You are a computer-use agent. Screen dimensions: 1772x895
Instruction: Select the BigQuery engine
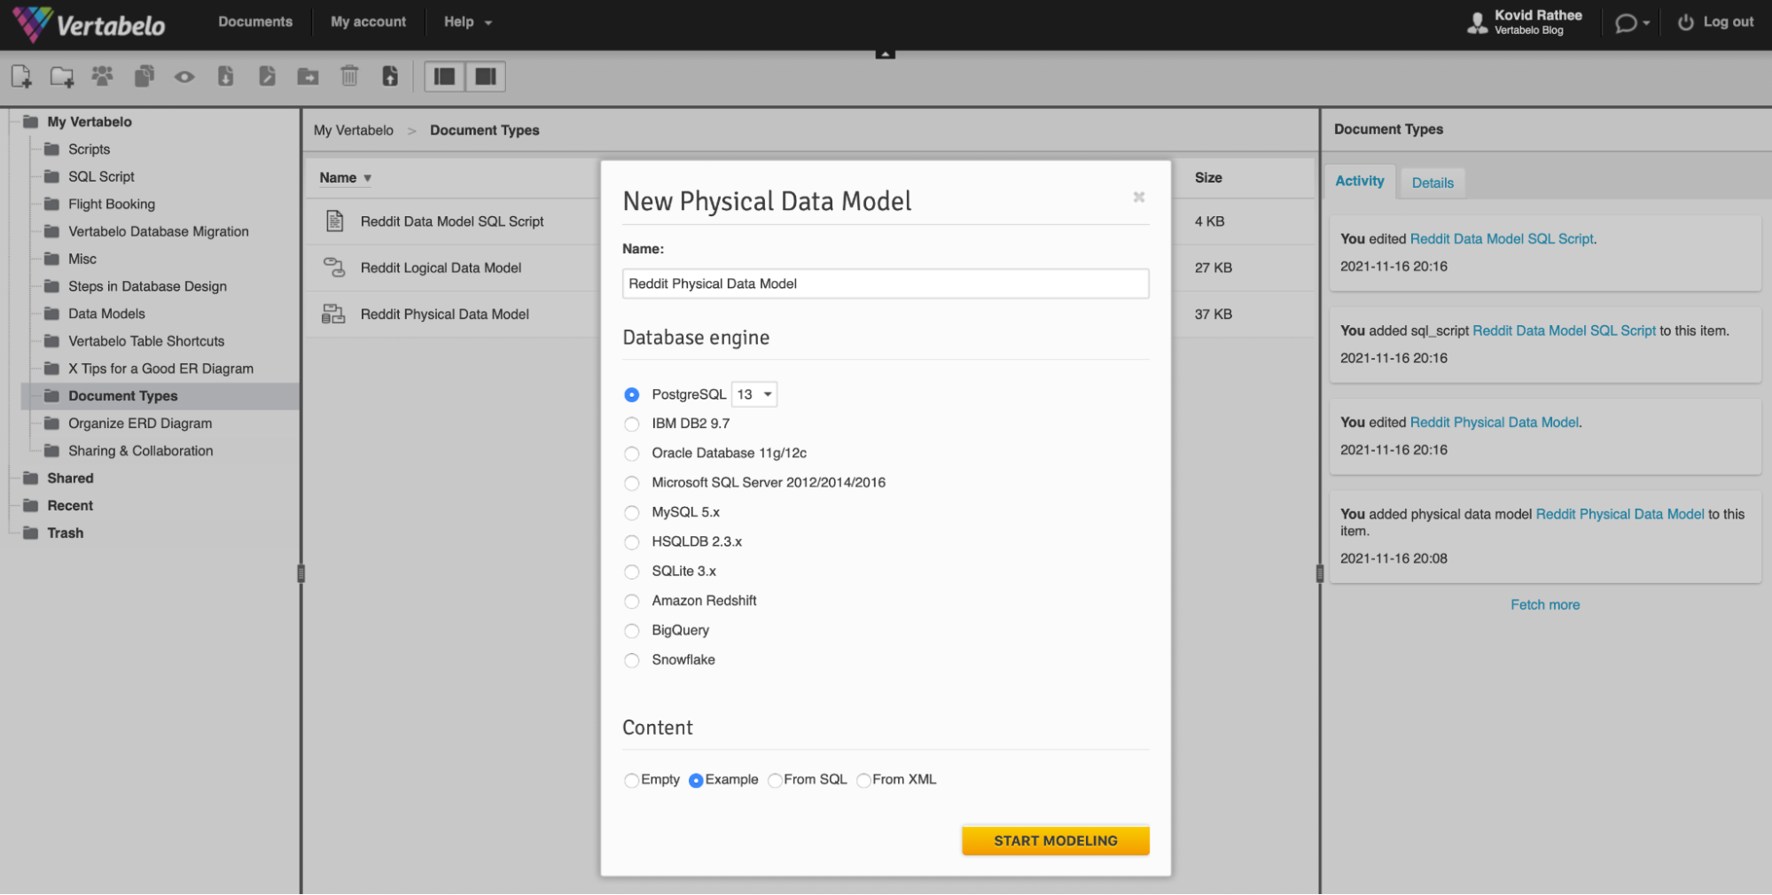(x=631, y=631)
